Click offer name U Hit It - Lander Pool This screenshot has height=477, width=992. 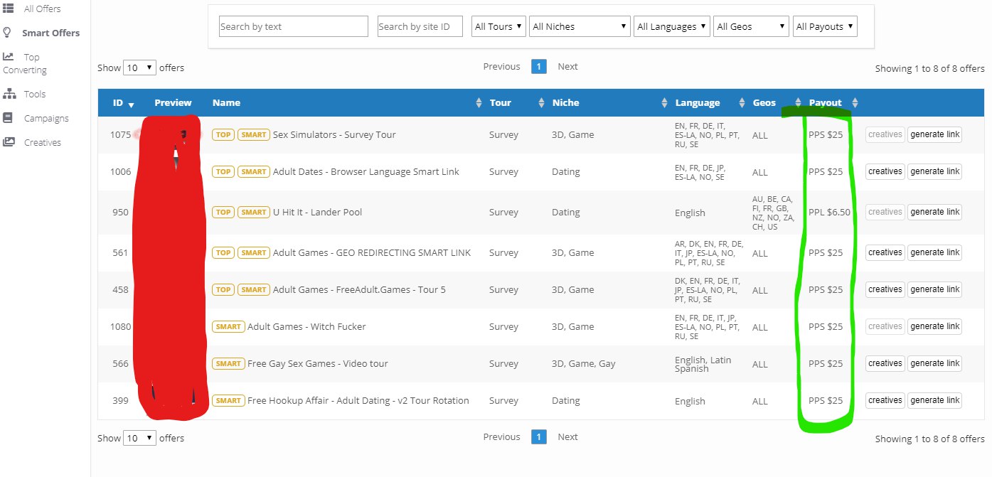click(x=317, y=212)
